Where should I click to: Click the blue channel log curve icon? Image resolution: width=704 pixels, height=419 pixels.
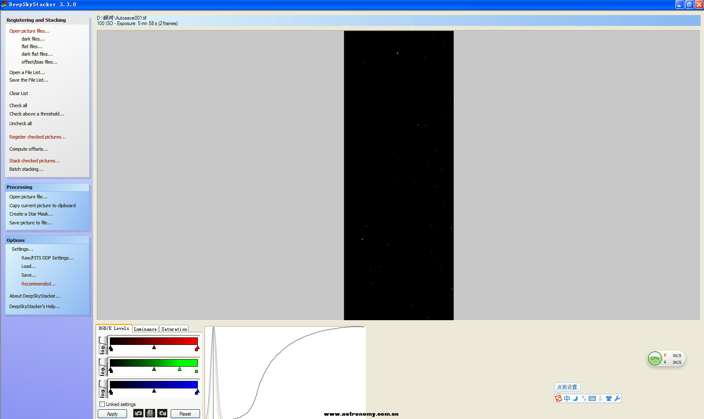[103, 389]
